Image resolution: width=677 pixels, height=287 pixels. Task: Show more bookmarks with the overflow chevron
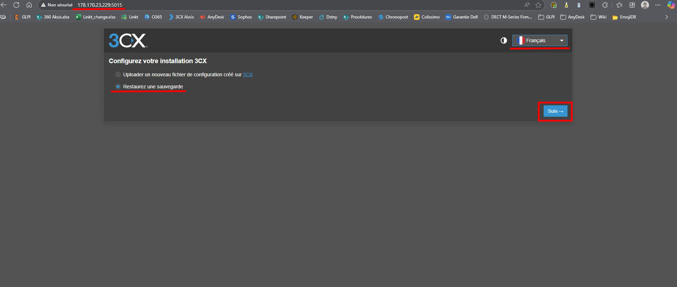coord(667,17)
